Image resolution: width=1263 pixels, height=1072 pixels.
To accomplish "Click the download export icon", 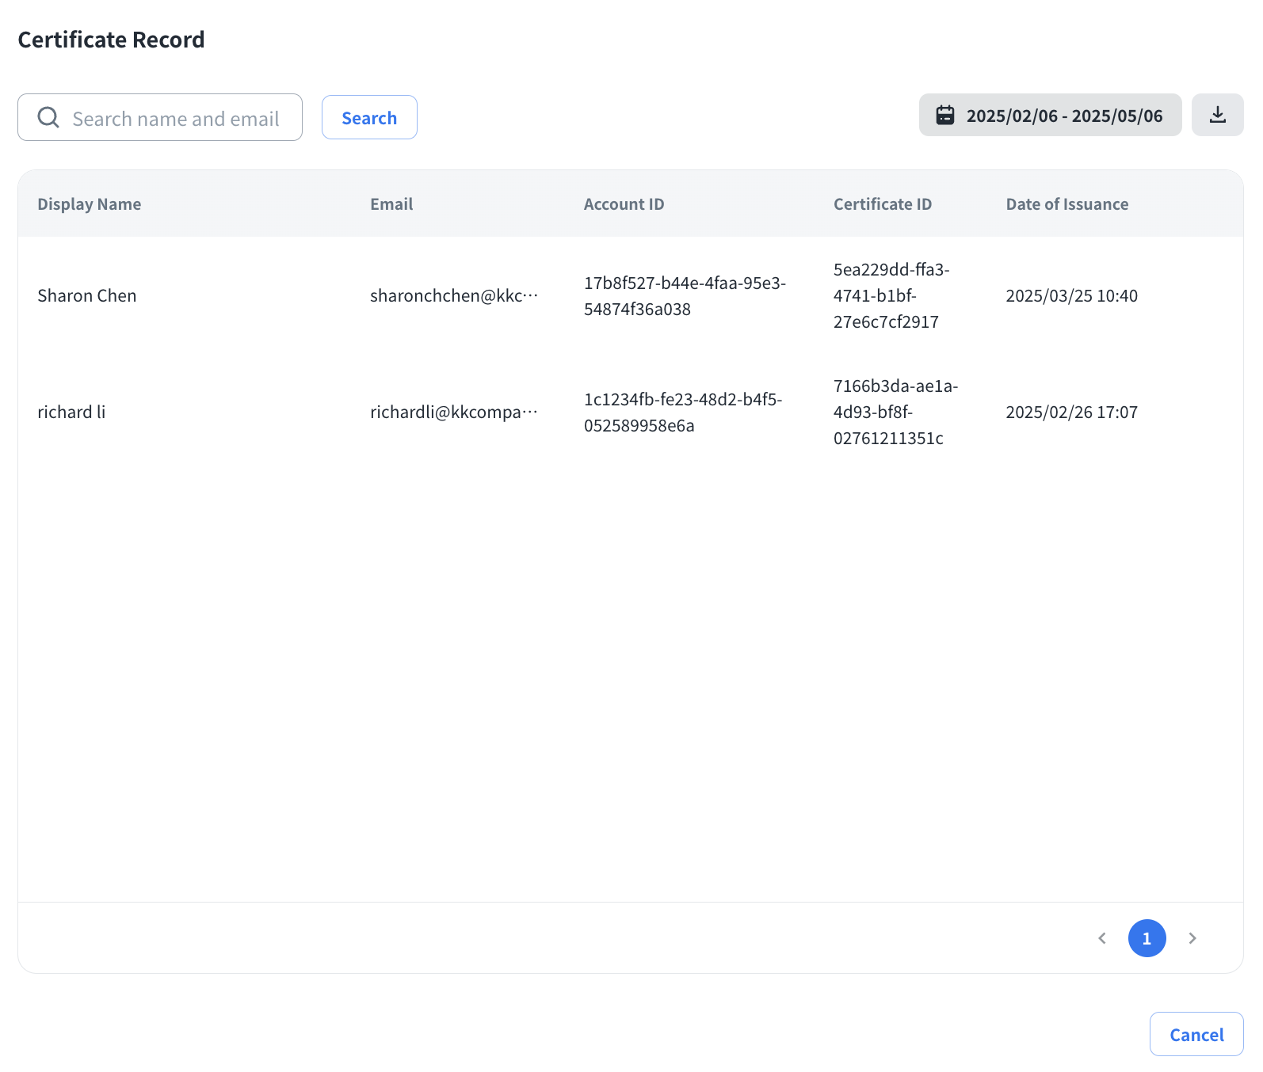I will point(1217,115).
